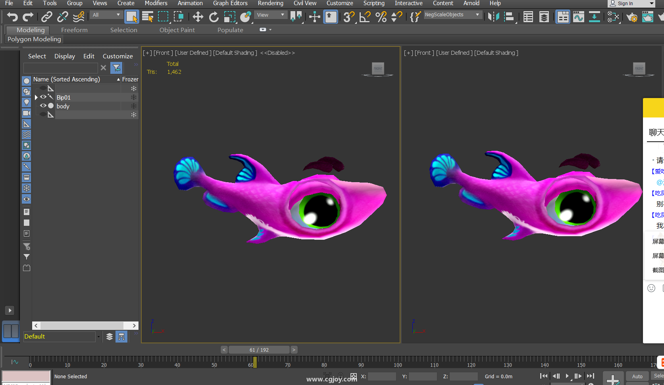Select the Select and Move tool
The height and width of the screenshot is (385, 664).
pyautogui.click(x=198, y=17)
